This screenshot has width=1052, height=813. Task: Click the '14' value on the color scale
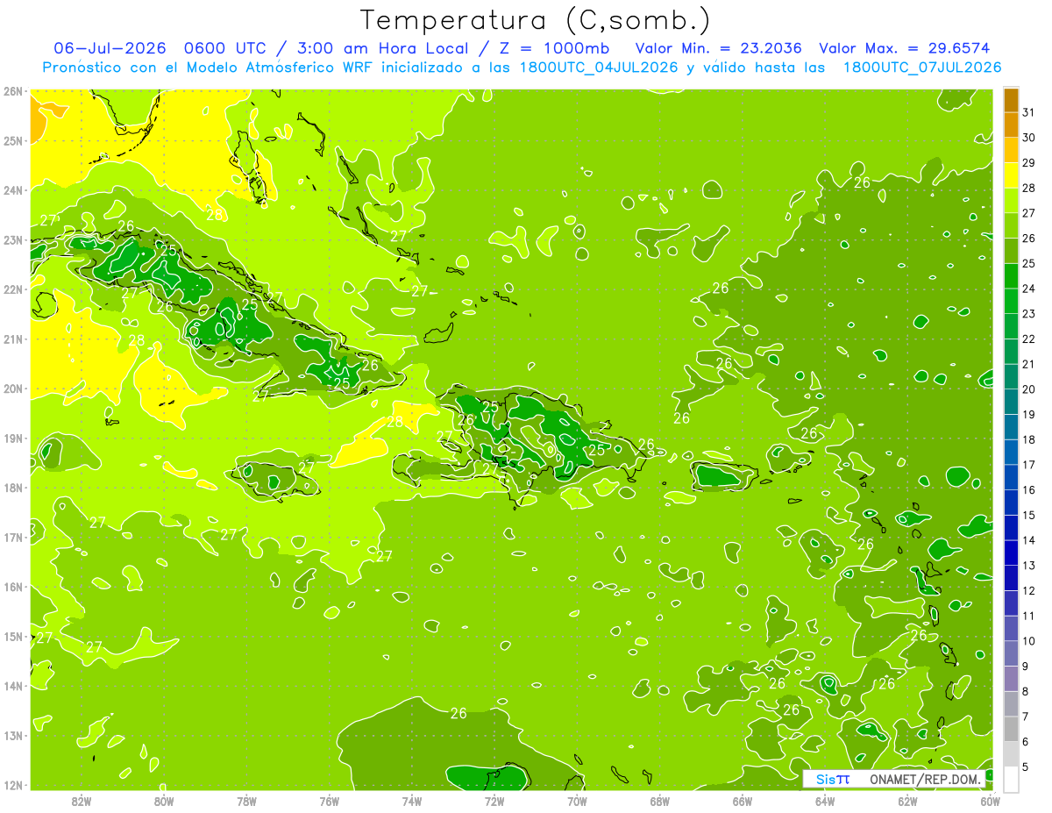(x=1029, y=539)
